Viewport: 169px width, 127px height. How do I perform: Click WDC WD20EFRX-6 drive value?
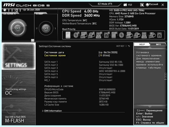(x=112, y=71)
